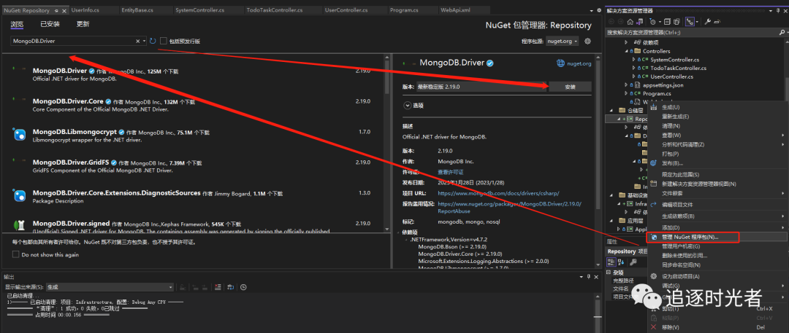Screen dimensions: 789x333
Task: Toggle the highlighted track-active-item icon in Solution Explorer toolbar
Action: click(690, 22)
